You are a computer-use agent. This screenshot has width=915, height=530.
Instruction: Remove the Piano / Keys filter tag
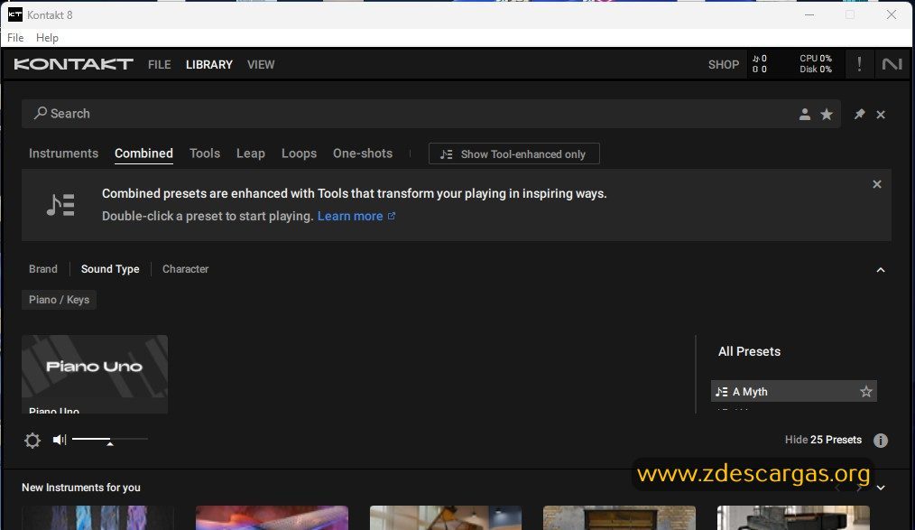(x=59, y=300)
